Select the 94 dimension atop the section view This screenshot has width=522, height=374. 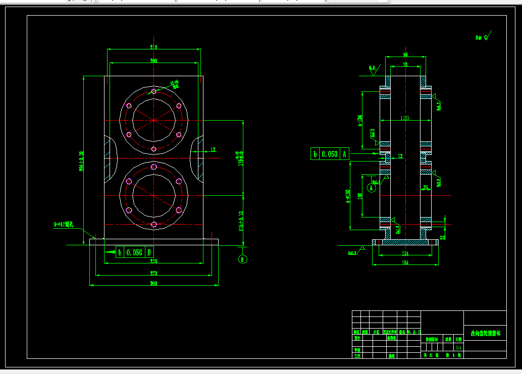click(405, 55)
